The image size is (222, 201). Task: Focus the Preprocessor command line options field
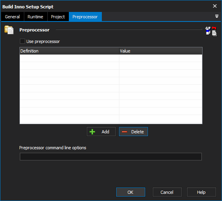click(x=111, y=156)
